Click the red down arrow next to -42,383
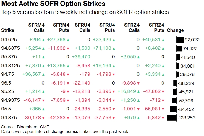The width and height of the screenshot is (204, 136). click(x=68, y=118)
